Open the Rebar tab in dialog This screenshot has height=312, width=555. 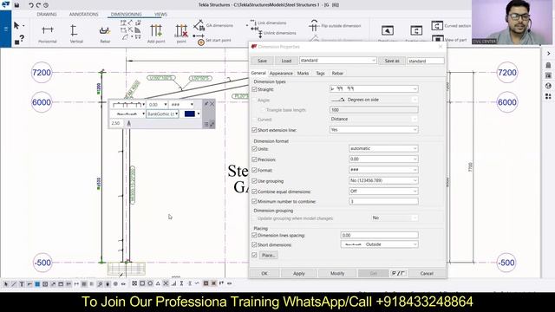point(337,73)
